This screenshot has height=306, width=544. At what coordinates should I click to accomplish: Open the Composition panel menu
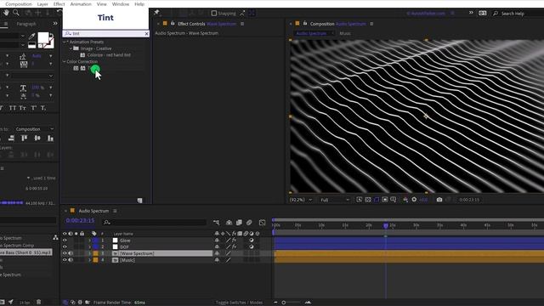click(x=371, y=24)
